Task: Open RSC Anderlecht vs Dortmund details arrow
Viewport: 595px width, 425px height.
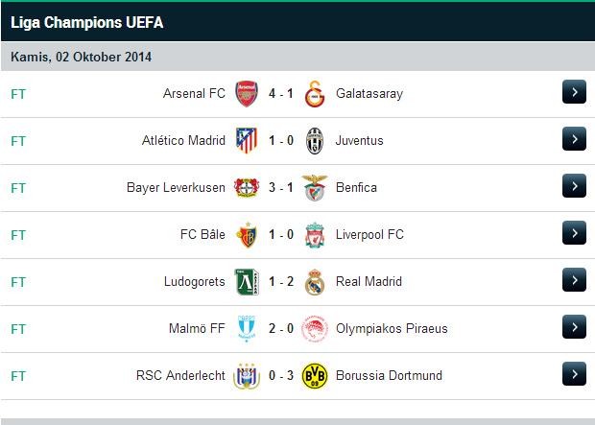Action: pyautogui.click(x=574, y=374)
